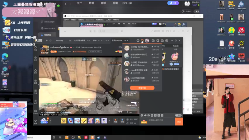Open 赛事 trophy in Douyu left sidebar
Viewport: 249px width, 140px height.
pos(35,122)
